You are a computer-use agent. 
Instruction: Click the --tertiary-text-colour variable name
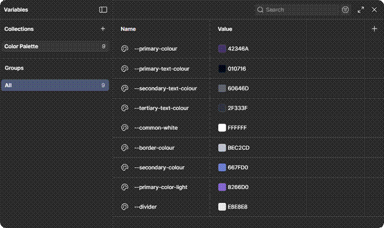[x=161, y=108]
